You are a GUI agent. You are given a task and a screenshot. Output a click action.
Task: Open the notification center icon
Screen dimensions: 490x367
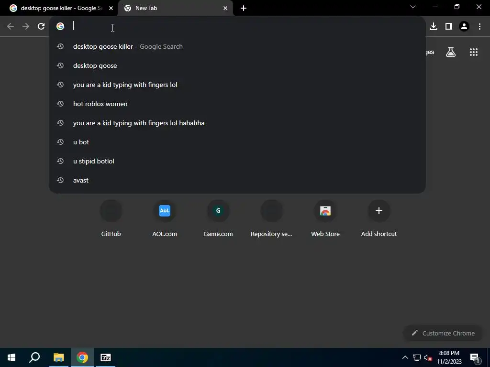click(474, 357)
